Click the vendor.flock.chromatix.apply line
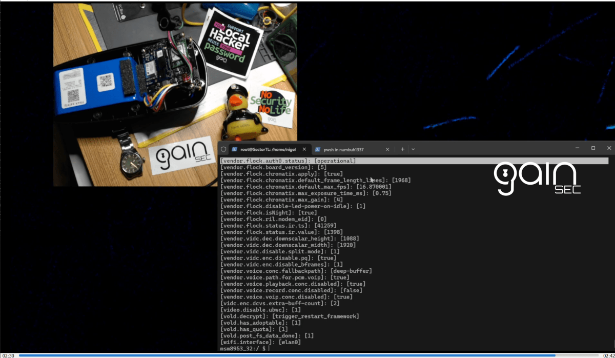 point(280,174)
